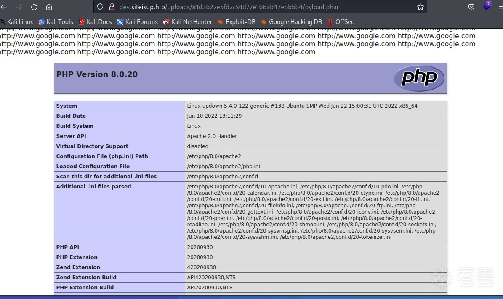Open the Exploit-DB bookmark
This screenshot has height=299, width=503.
click(237, 22)
